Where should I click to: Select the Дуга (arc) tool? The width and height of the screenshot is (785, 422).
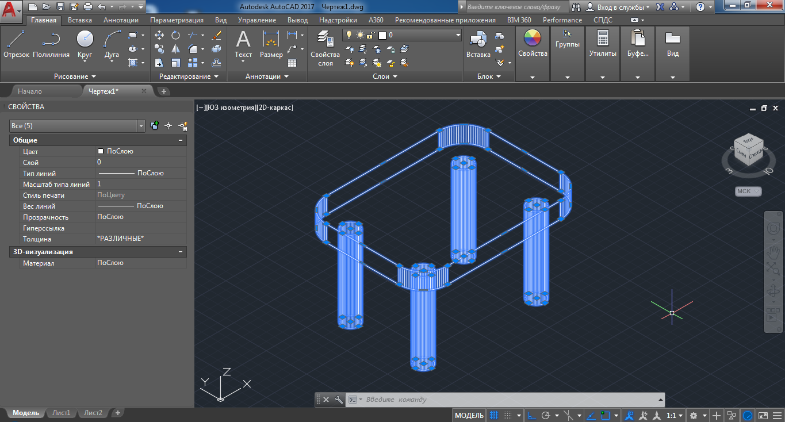tap(112, 45)
